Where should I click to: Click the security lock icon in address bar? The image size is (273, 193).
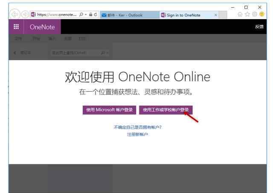(x=90, y=14)
